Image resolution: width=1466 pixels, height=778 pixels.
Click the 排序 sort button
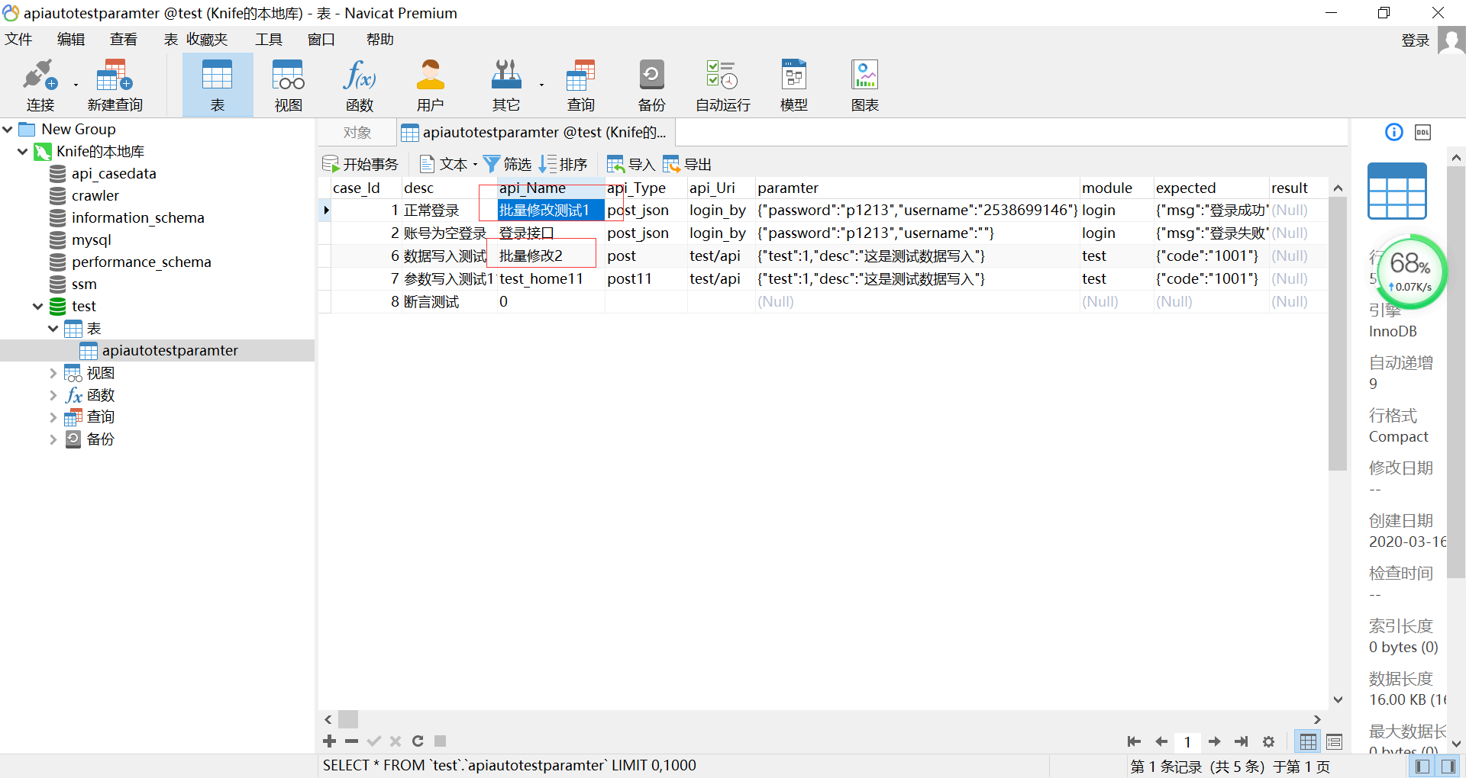point(563,164)
